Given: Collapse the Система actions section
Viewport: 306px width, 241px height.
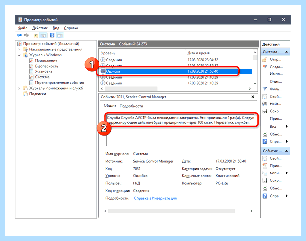Looking at the screenshot, I should pyautogui.click(x=286, y=52).
